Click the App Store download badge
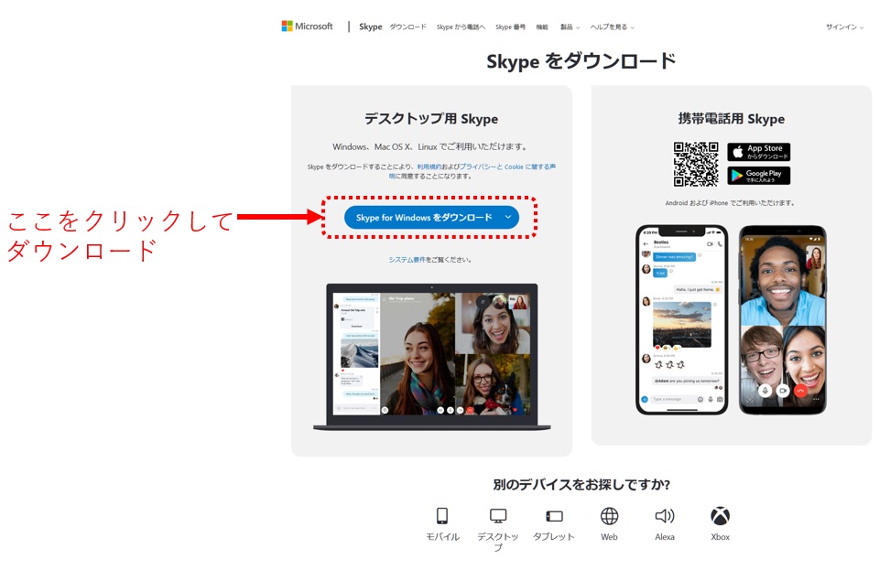 pos(758,152)
